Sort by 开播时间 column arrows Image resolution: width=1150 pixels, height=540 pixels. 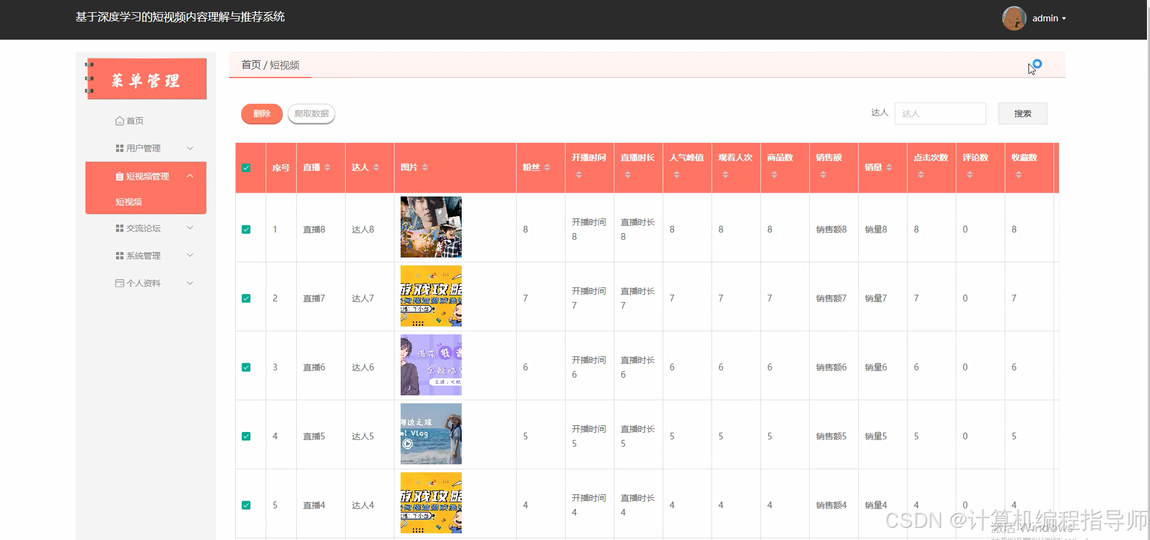point(579,175)
